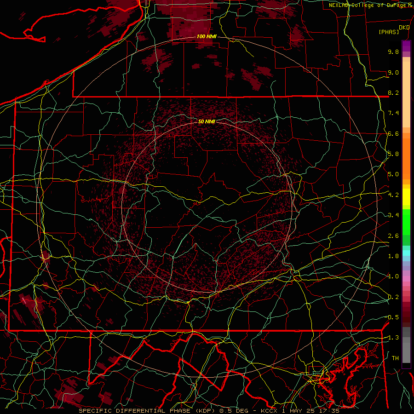Click the TH threshold label on the legend

pos(395,358)
